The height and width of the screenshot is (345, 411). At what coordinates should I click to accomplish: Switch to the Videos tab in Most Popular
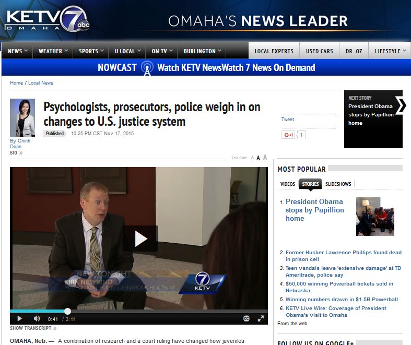point(288,184)
